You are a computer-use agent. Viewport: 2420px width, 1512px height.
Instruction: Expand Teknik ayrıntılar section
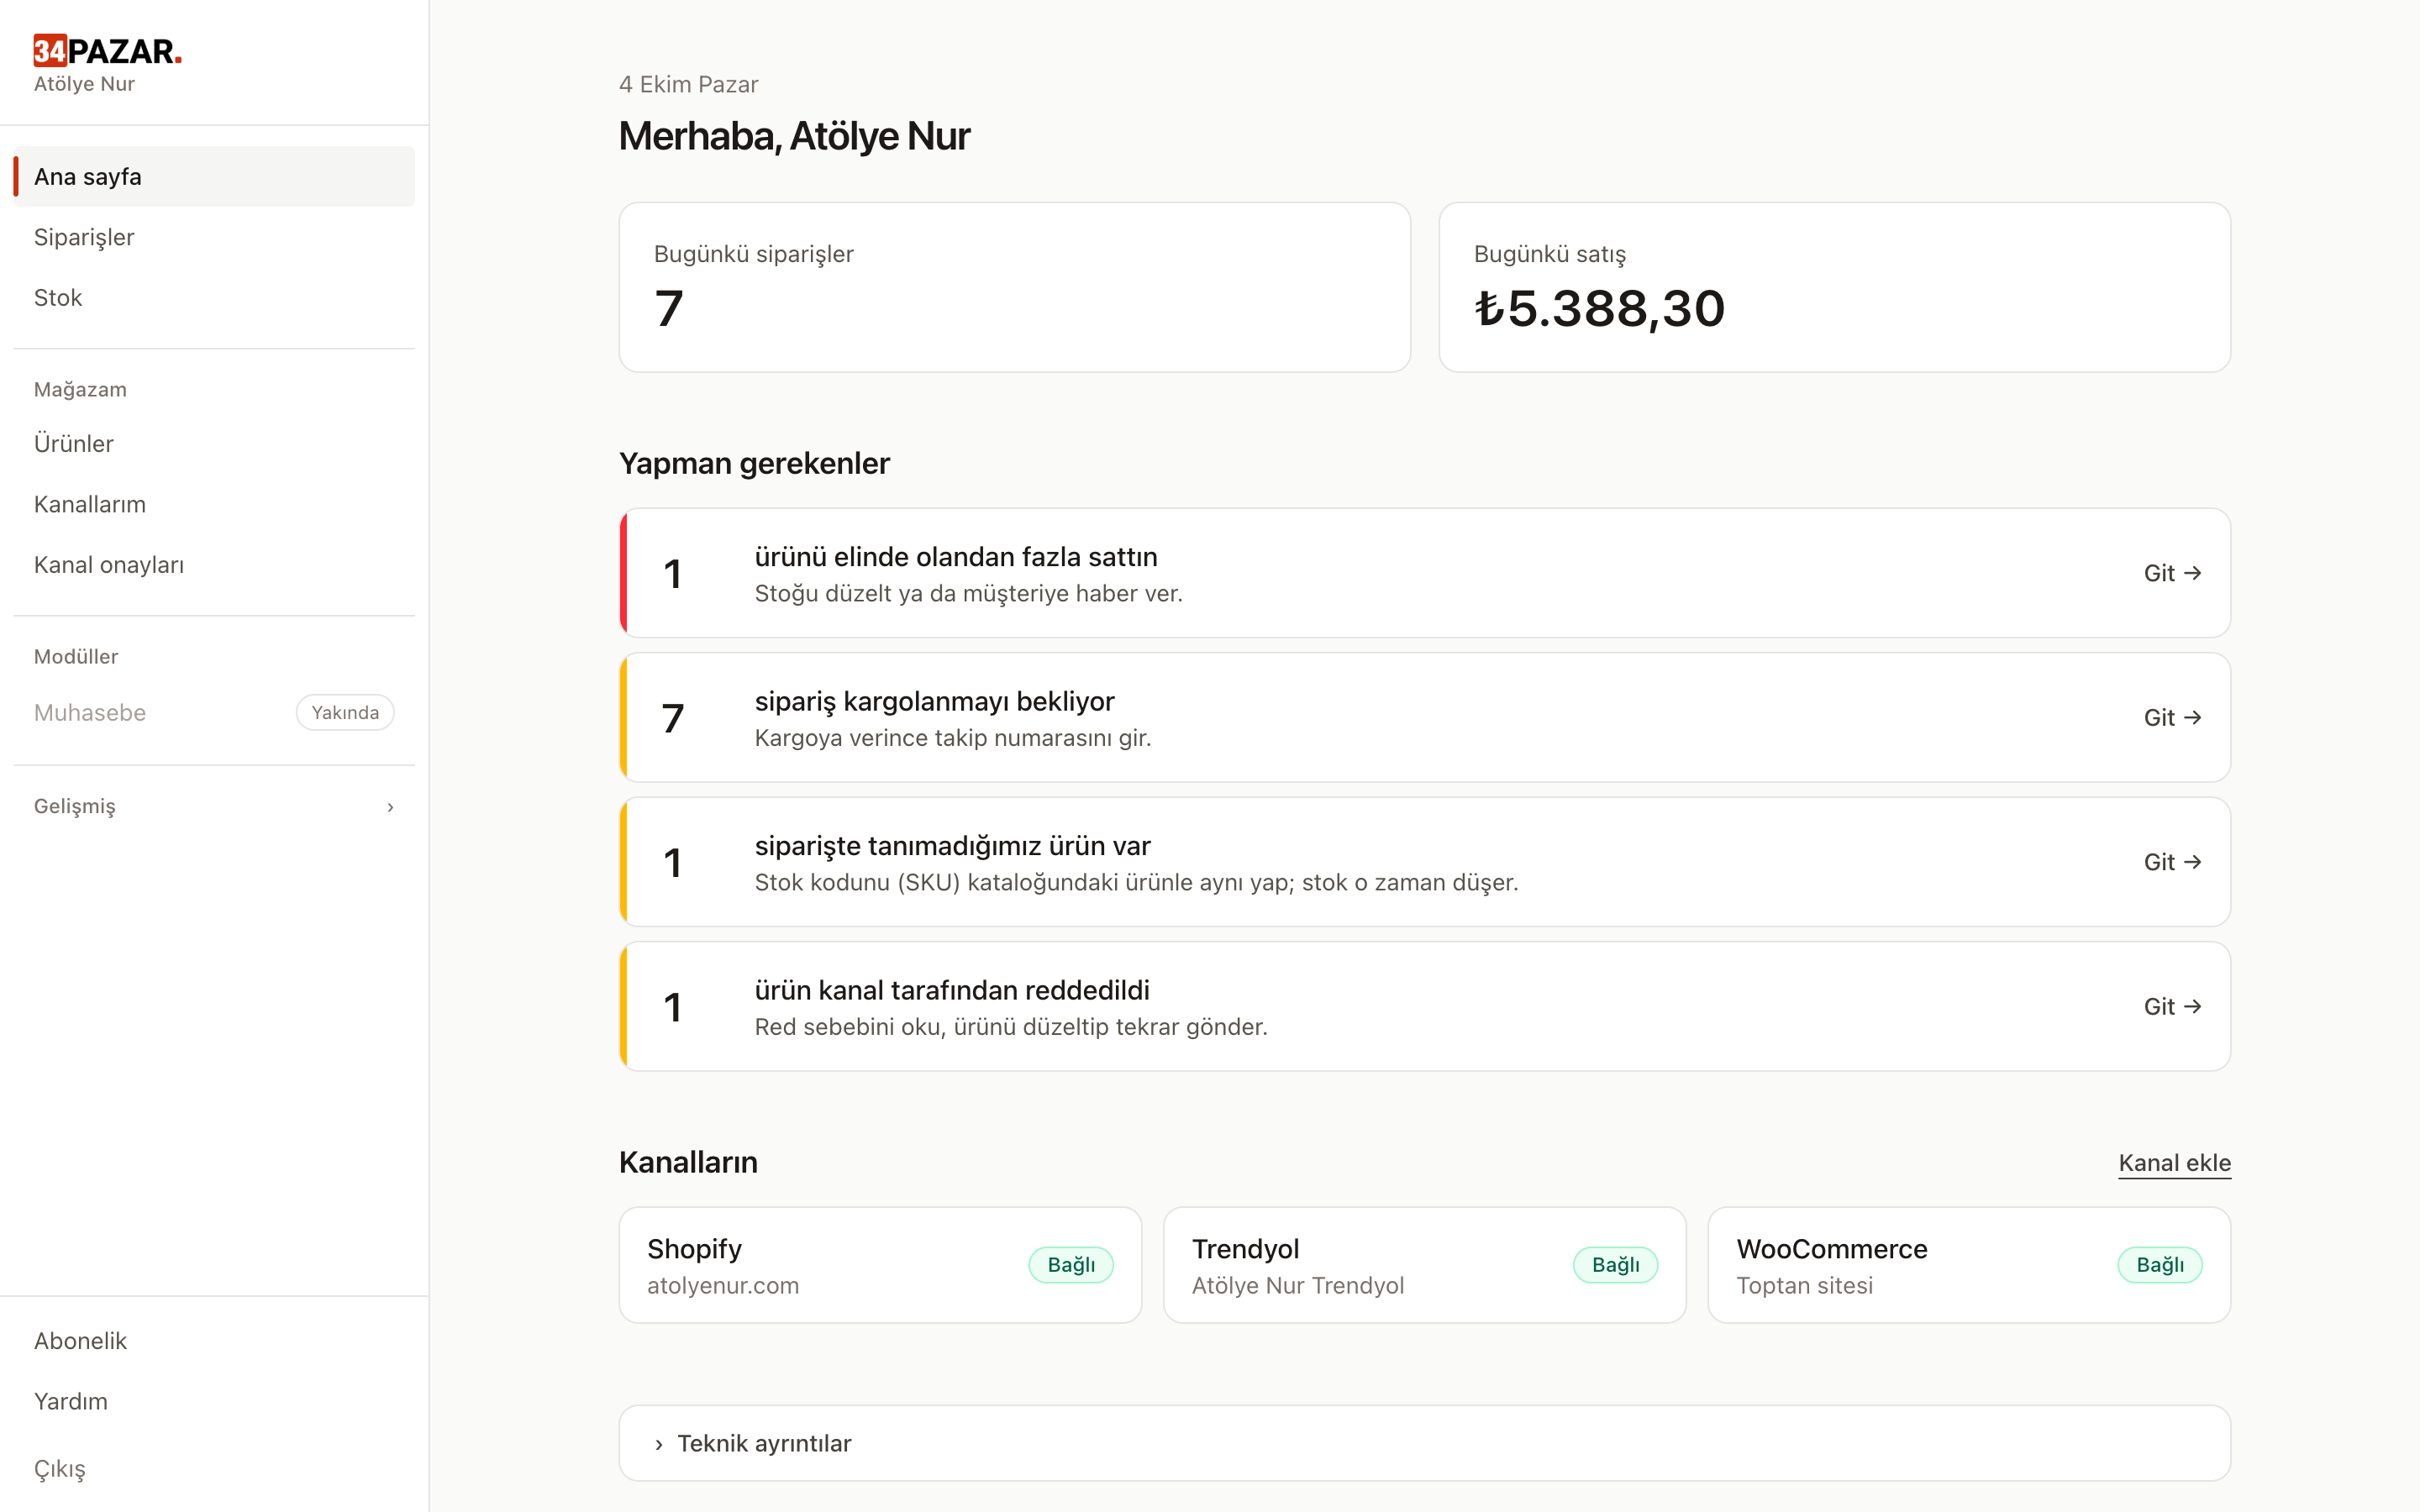(x=1424, y=1443)
